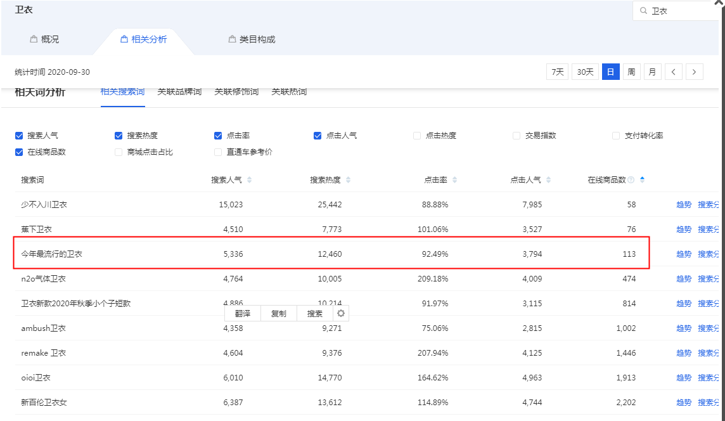Open 搜索分析 link for 少不入川卫衣

709,205
